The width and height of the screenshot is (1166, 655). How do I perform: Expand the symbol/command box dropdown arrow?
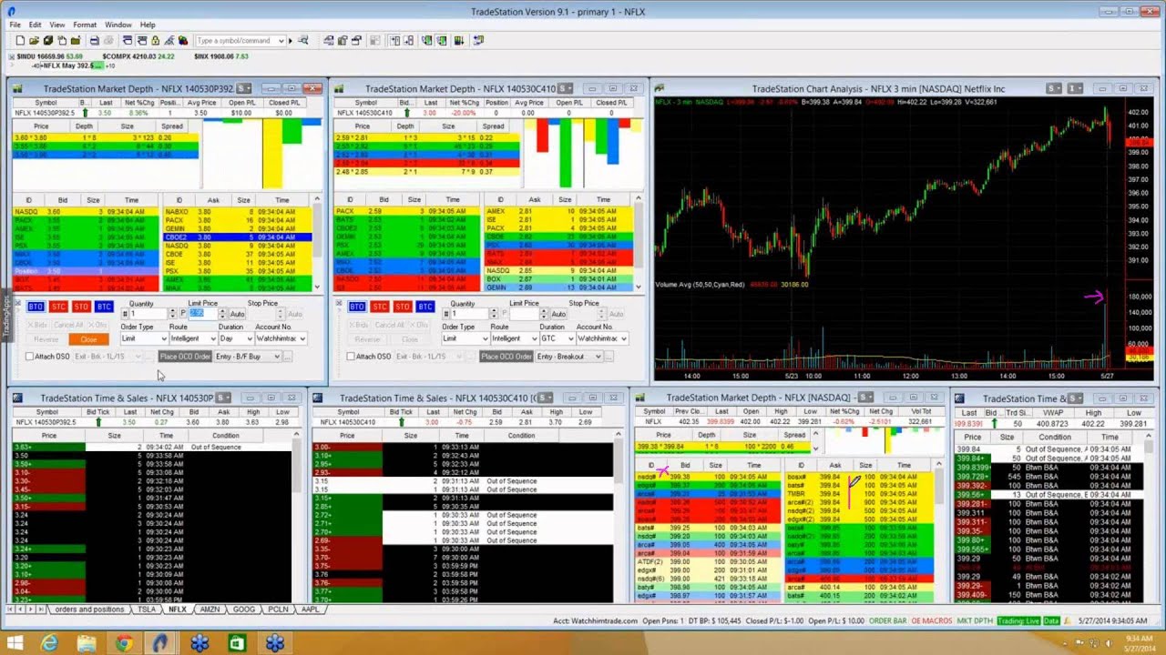[x=281, y=41]
